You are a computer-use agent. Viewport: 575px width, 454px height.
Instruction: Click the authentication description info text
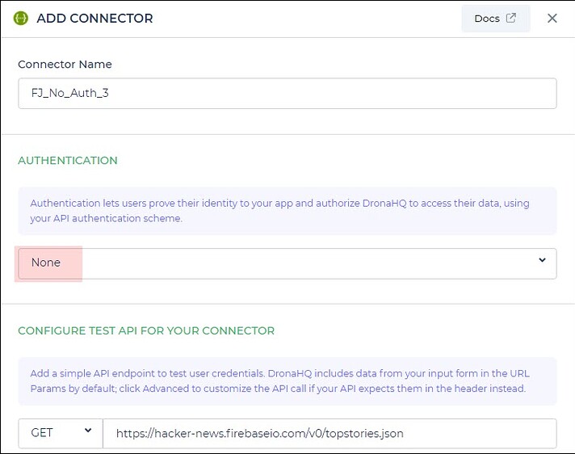point(279,211)
